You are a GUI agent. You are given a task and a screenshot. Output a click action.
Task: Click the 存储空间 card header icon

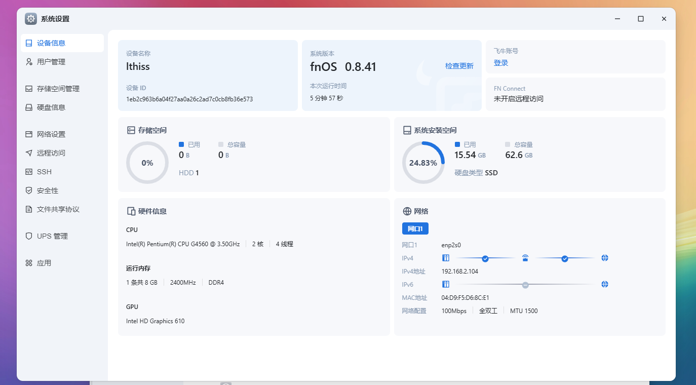coord(131,130)
